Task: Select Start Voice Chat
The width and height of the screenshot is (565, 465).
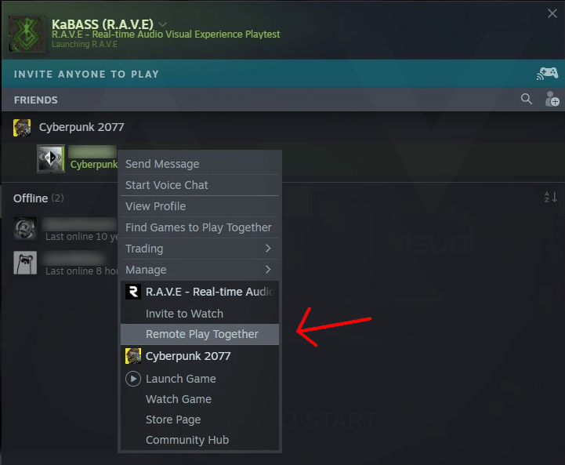Action: pos(200,185)
